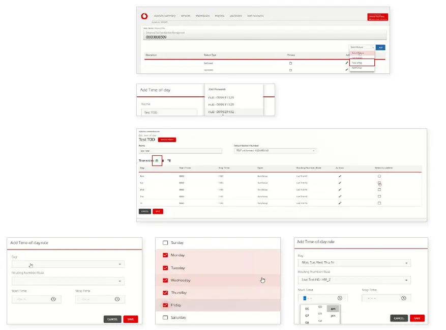The height and width of the screenshot is (330, 446).
Task: Click the edit pencil for the Tue row
Action: pyautogui.click(x=340, y=183)
